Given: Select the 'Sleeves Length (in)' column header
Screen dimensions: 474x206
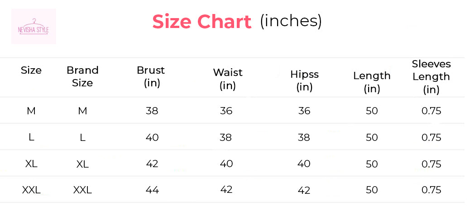Looking at the screenshot, I should (431, 76).
